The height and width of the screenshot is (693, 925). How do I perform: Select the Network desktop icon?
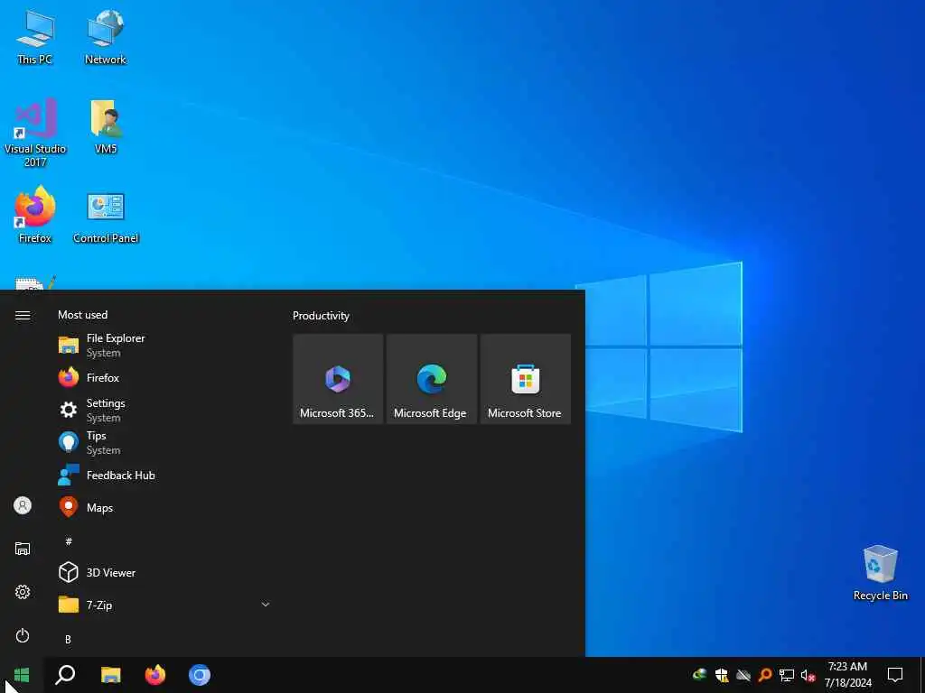106,37
